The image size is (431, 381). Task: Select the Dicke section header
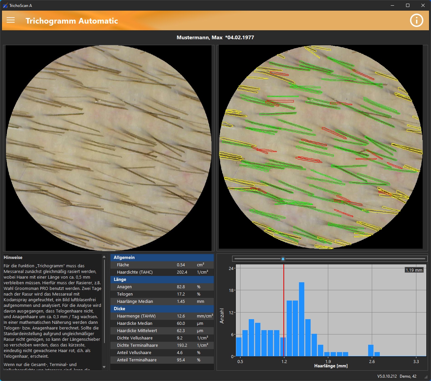162,309
